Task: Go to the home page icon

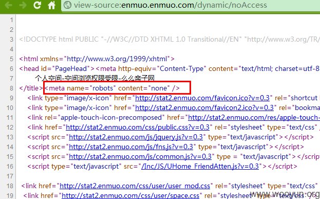Action: click(x=51, y=5)
